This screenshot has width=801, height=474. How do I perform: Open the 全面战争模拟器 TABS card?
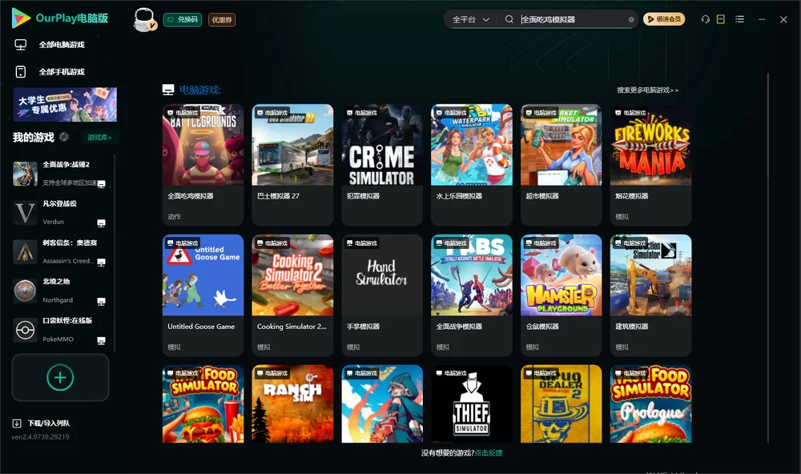tap(472, 295)
